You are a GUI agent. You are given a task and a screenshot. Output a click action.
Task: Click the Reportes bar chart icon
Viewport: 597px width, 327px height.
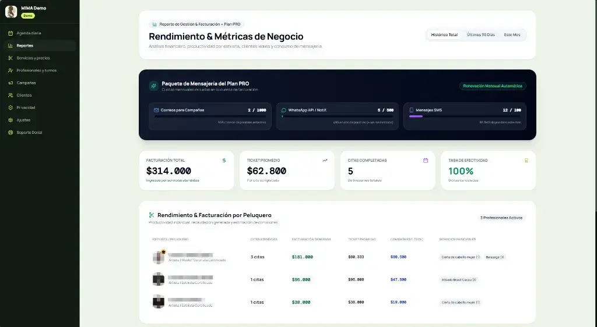click(x=10, y=45)
